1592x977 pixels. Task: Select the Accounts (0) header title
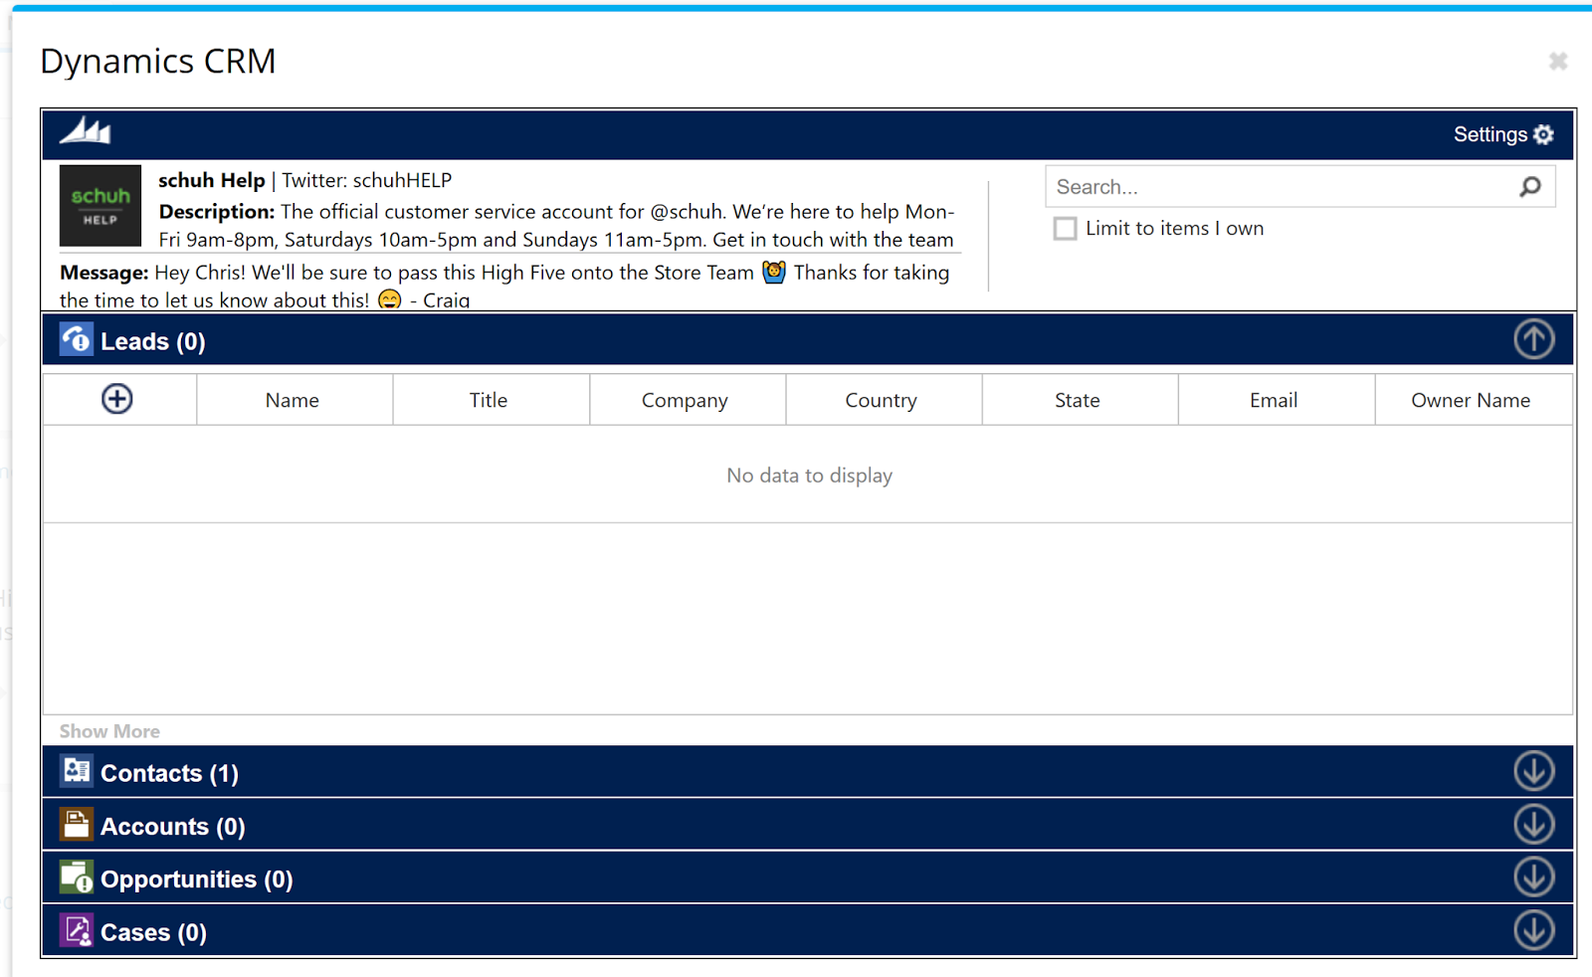pos(173,826)
